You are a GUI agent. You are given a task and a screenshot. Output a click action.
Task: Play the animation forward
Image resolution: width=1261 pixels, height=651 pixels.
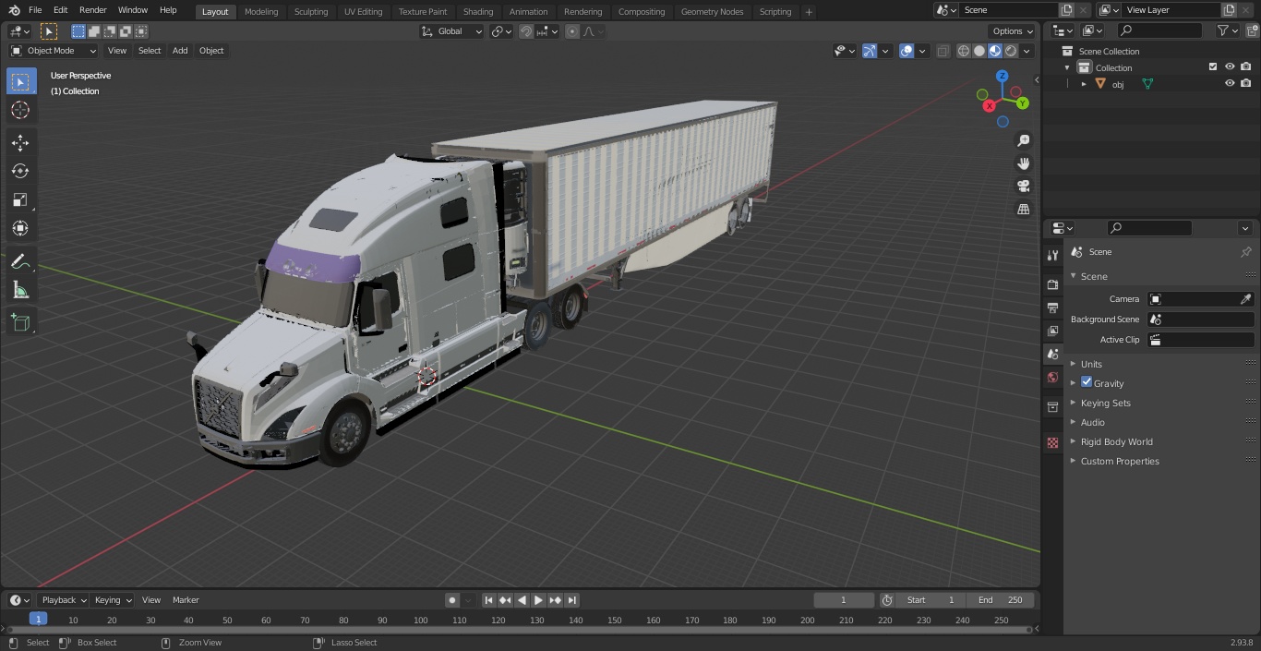538,600
